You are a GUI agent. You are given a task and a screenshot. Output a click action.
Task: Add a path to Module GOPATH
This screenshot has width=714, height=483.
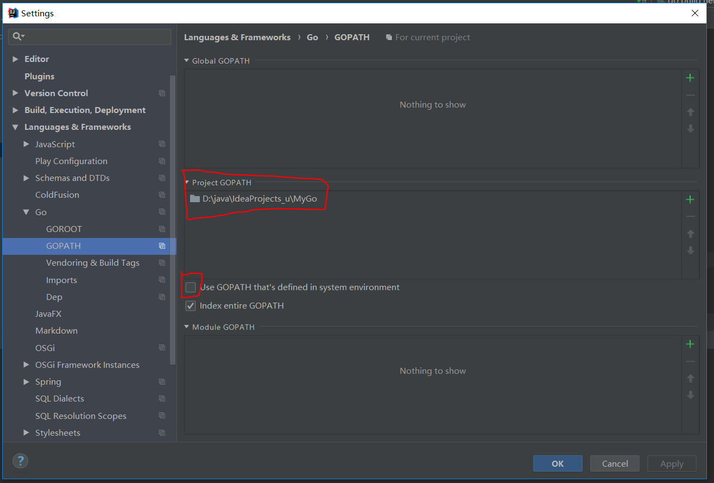pos(690,344)
